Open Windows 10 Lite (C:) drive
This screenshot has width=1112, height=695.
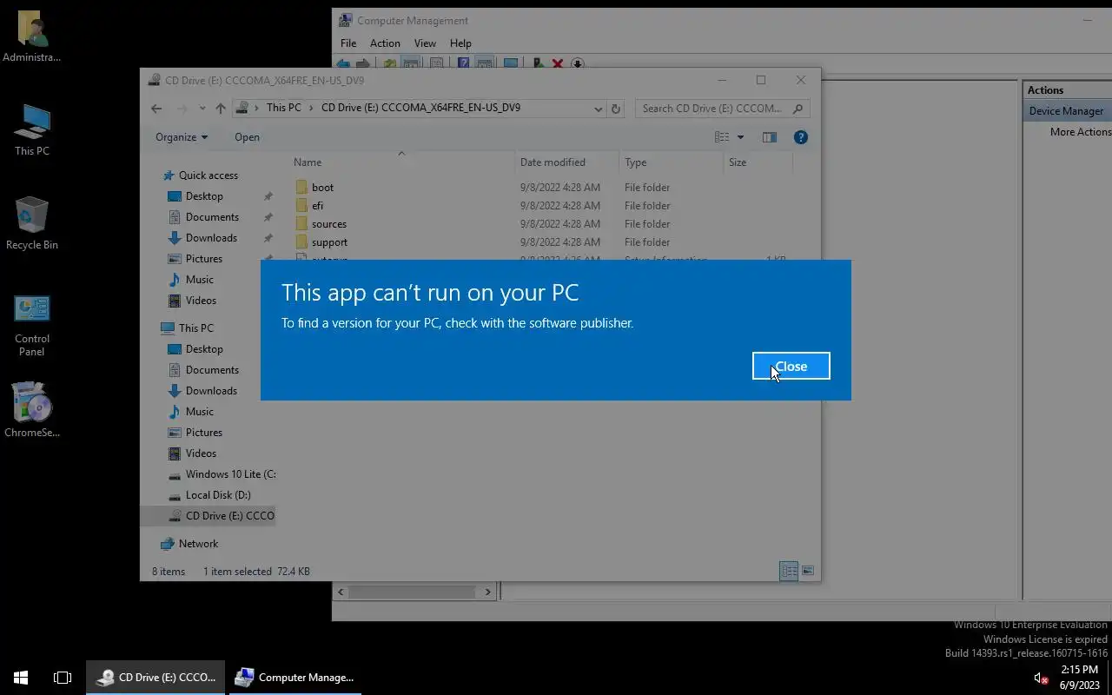click(x=230, y=473)
